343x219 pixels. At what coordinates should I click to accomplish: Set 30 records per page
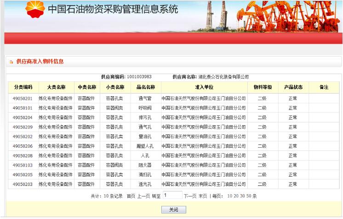[x=242, y=196]
